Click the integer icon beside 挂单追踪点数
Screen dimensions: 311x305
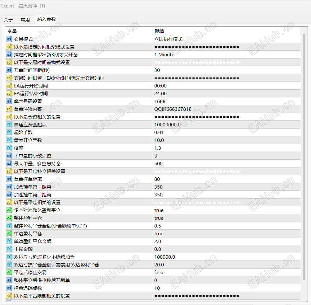(9, 288)
